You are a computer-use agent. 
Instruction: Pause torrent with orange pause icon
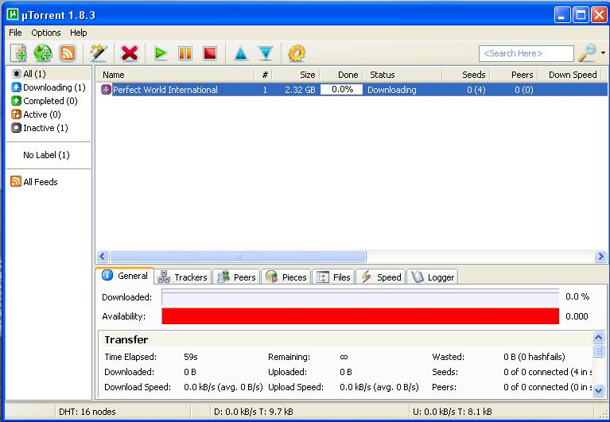coord(185,53)
